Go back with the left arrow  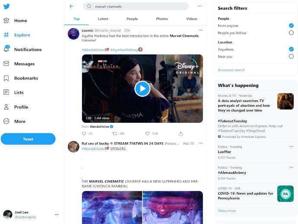point(71,6)
